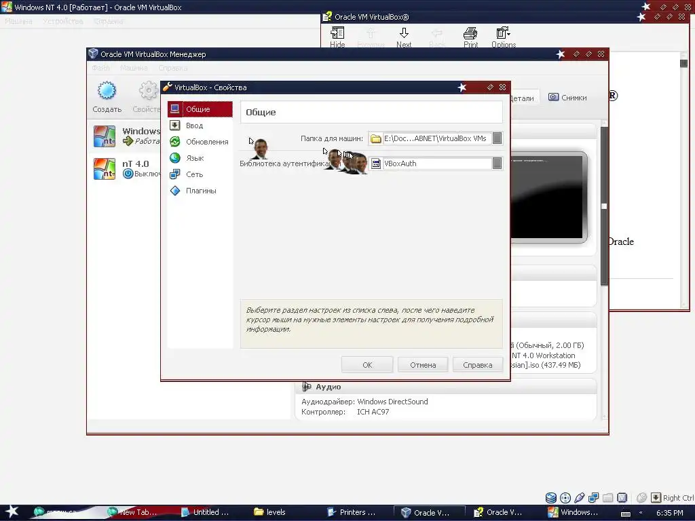Click the NT 4.0 Workstation storage text
The width and height of the screenshot is (695, 521).
(x=543, y=355)
